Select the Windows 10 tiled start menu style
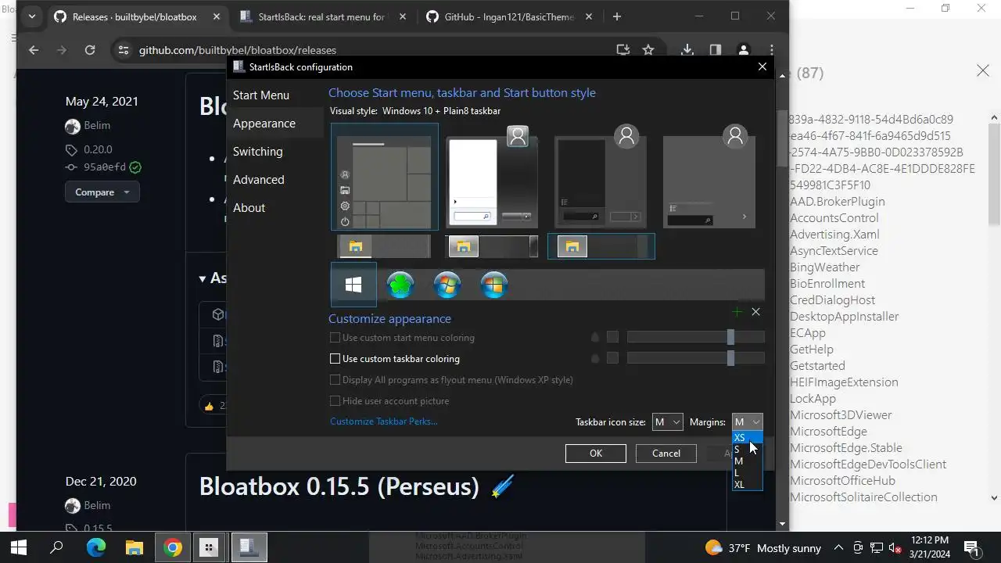The height and width of the screenshot is (563, 1001). point(385,178)
